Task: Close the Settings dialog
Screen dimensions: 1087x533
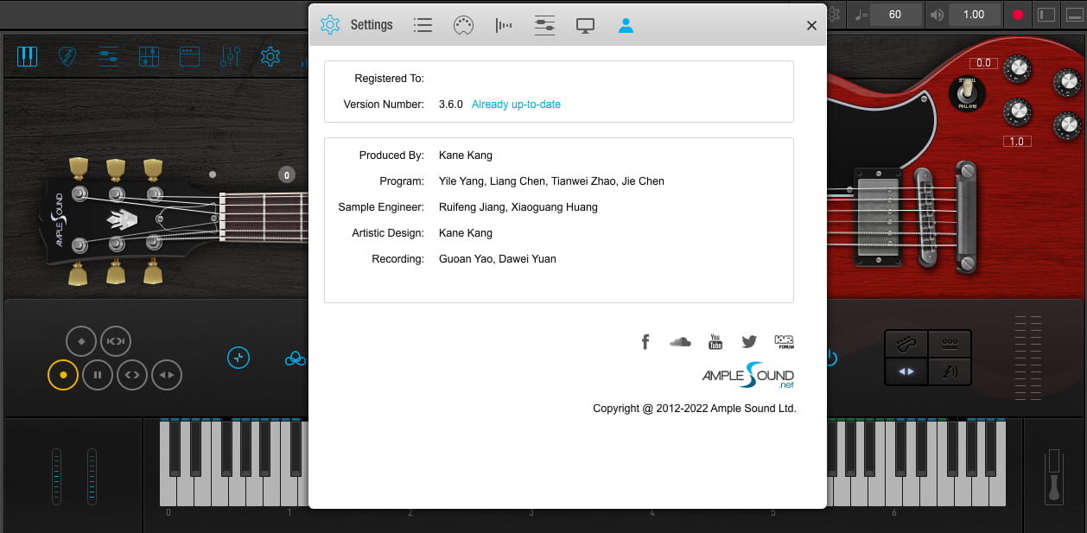Action: pyautogui.click(x=811, y=26)
